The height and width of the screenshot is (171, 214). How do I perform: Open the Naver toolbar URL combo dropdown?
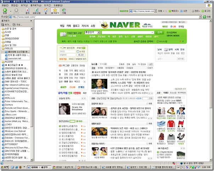155,11
